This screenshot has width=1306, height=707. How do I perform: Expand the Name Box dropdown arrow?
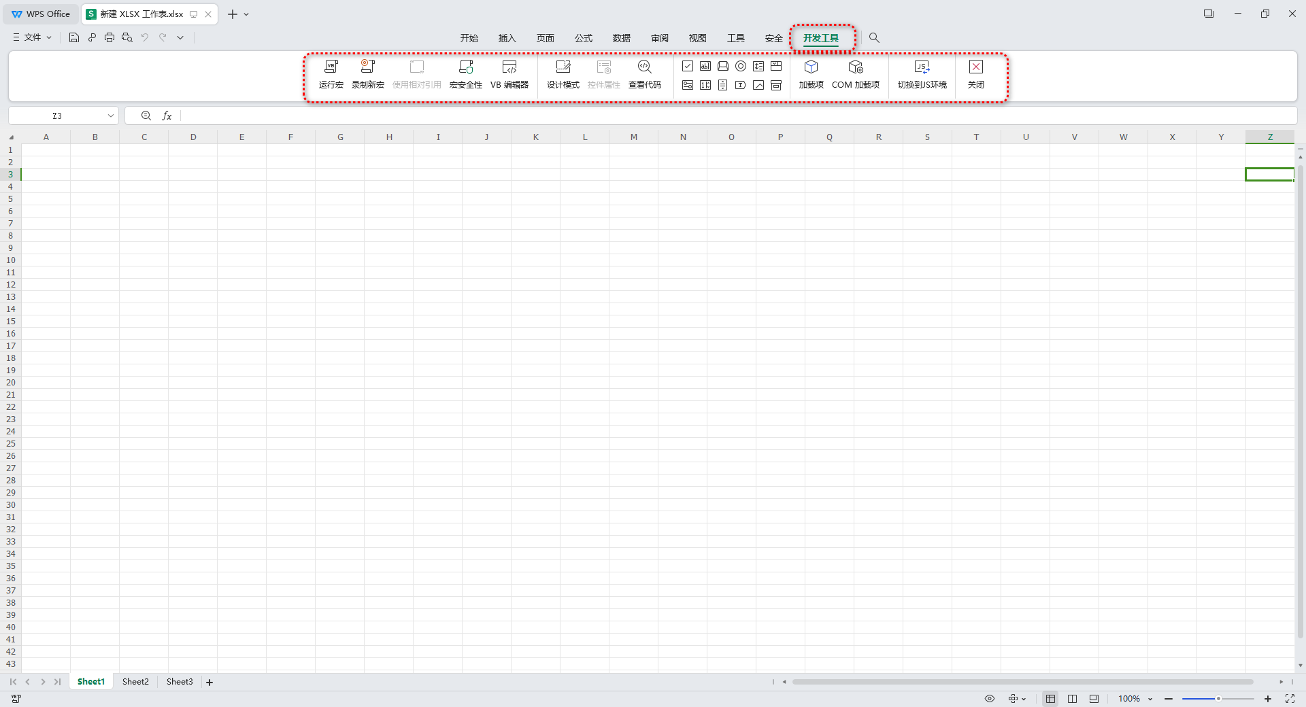point(111,116)
